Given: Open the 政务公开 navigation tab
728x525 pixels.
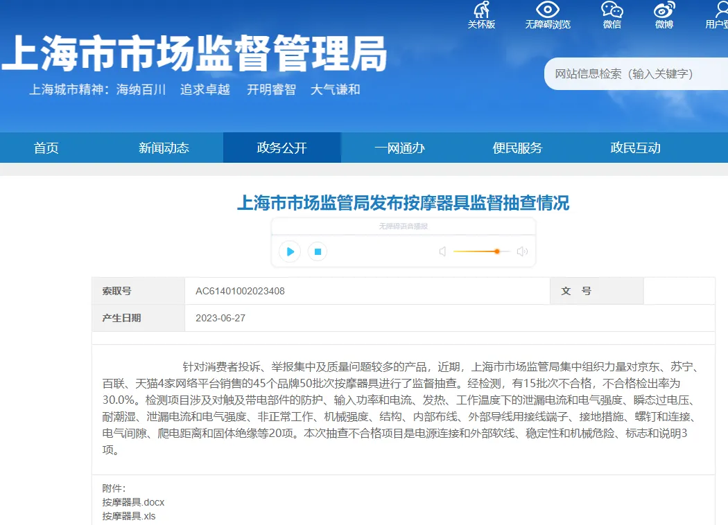Looking at the screenshot, I should click(281, 148).
